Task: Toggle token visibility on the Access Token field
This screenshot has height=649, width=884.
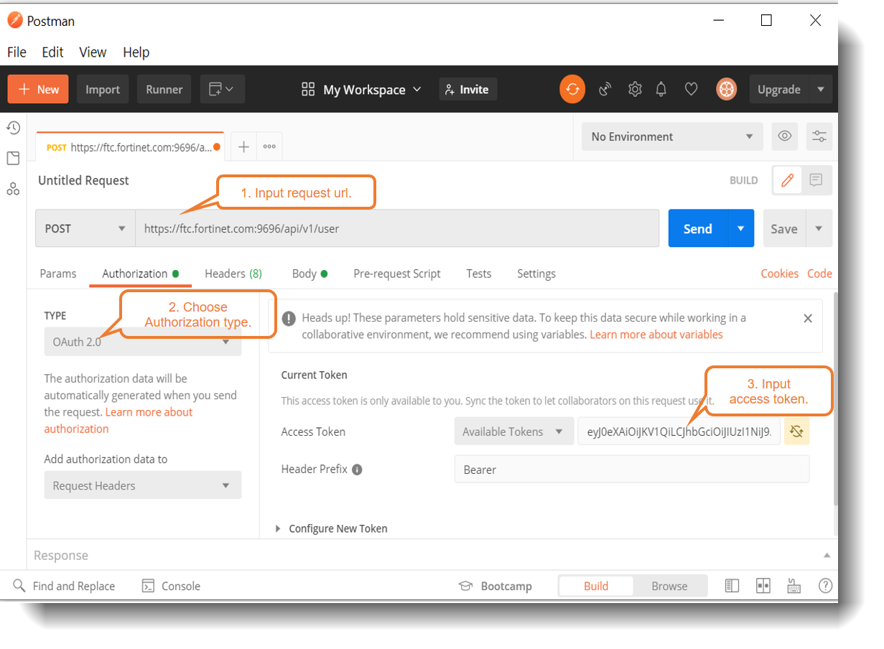Action: [x=796, y=431]
